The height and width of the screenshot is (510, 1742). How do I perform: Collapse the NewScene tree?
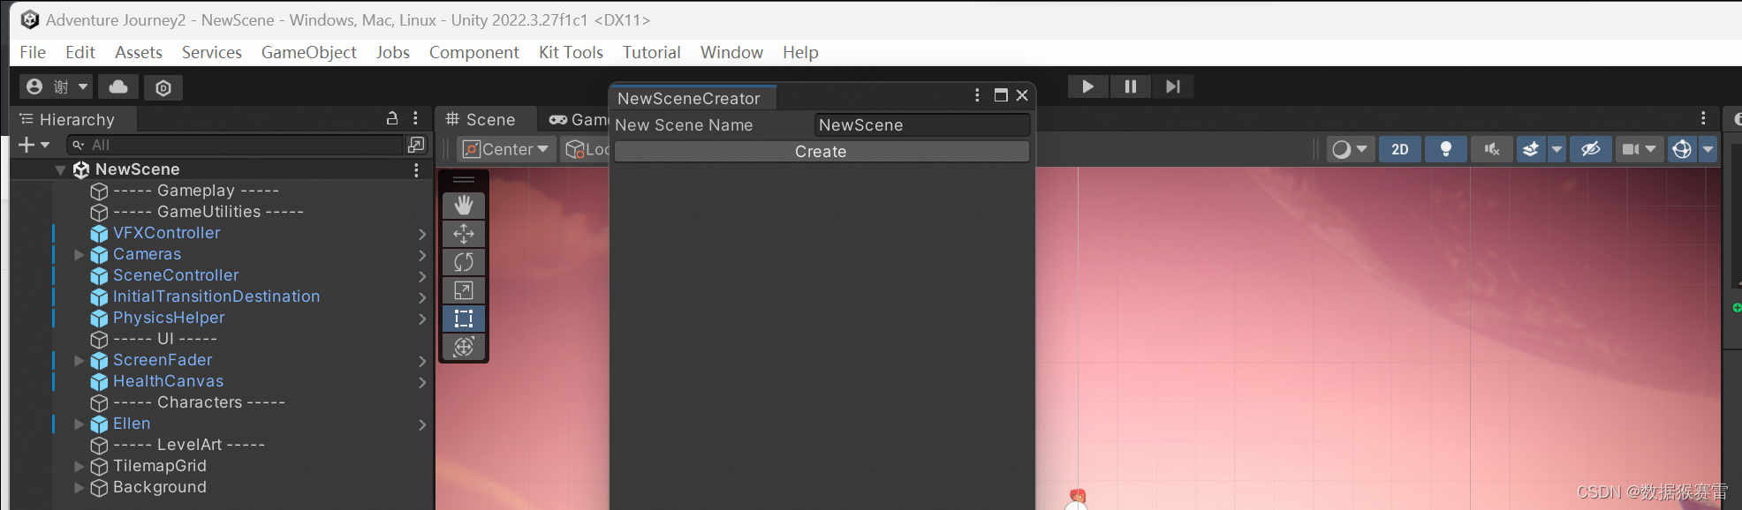coord(60,170)
